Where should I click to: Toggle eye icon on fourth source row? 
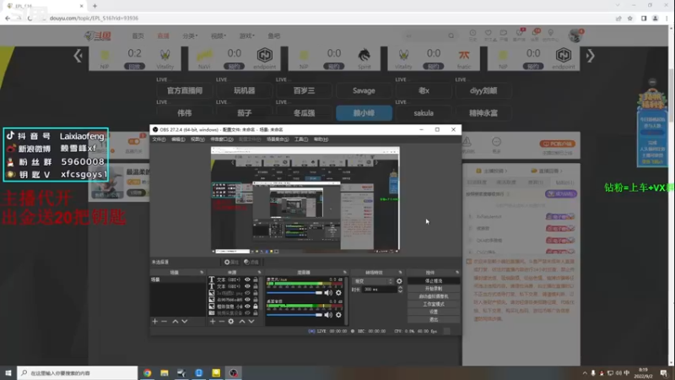(247, 300)
